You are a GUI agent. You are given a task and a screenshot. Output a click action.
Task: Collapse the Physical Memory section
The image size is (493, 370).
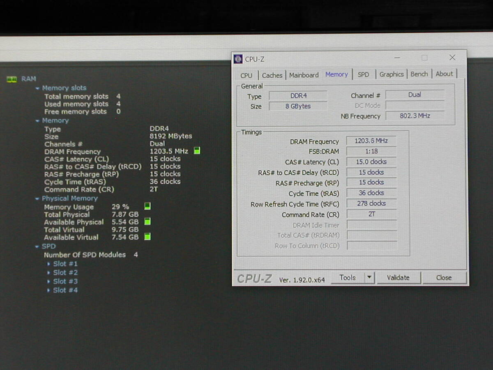pos(37,199)
